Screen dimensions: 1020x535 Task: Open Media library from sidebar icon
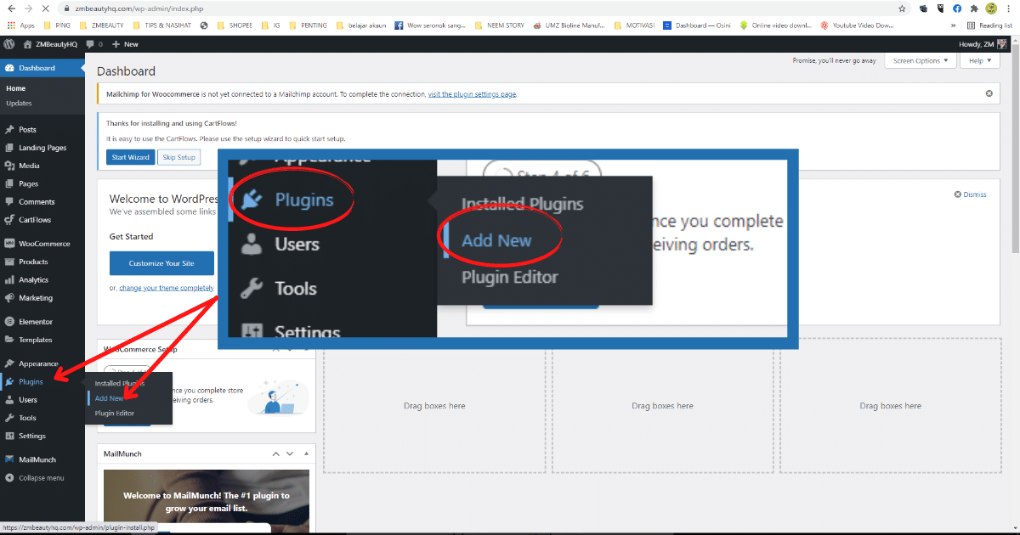[9, 166]
